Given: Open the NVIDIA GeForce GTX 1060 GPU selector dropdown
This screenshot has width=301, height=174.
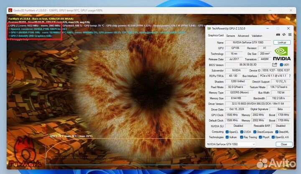Looking at the screenshot, I should point(231,144).
